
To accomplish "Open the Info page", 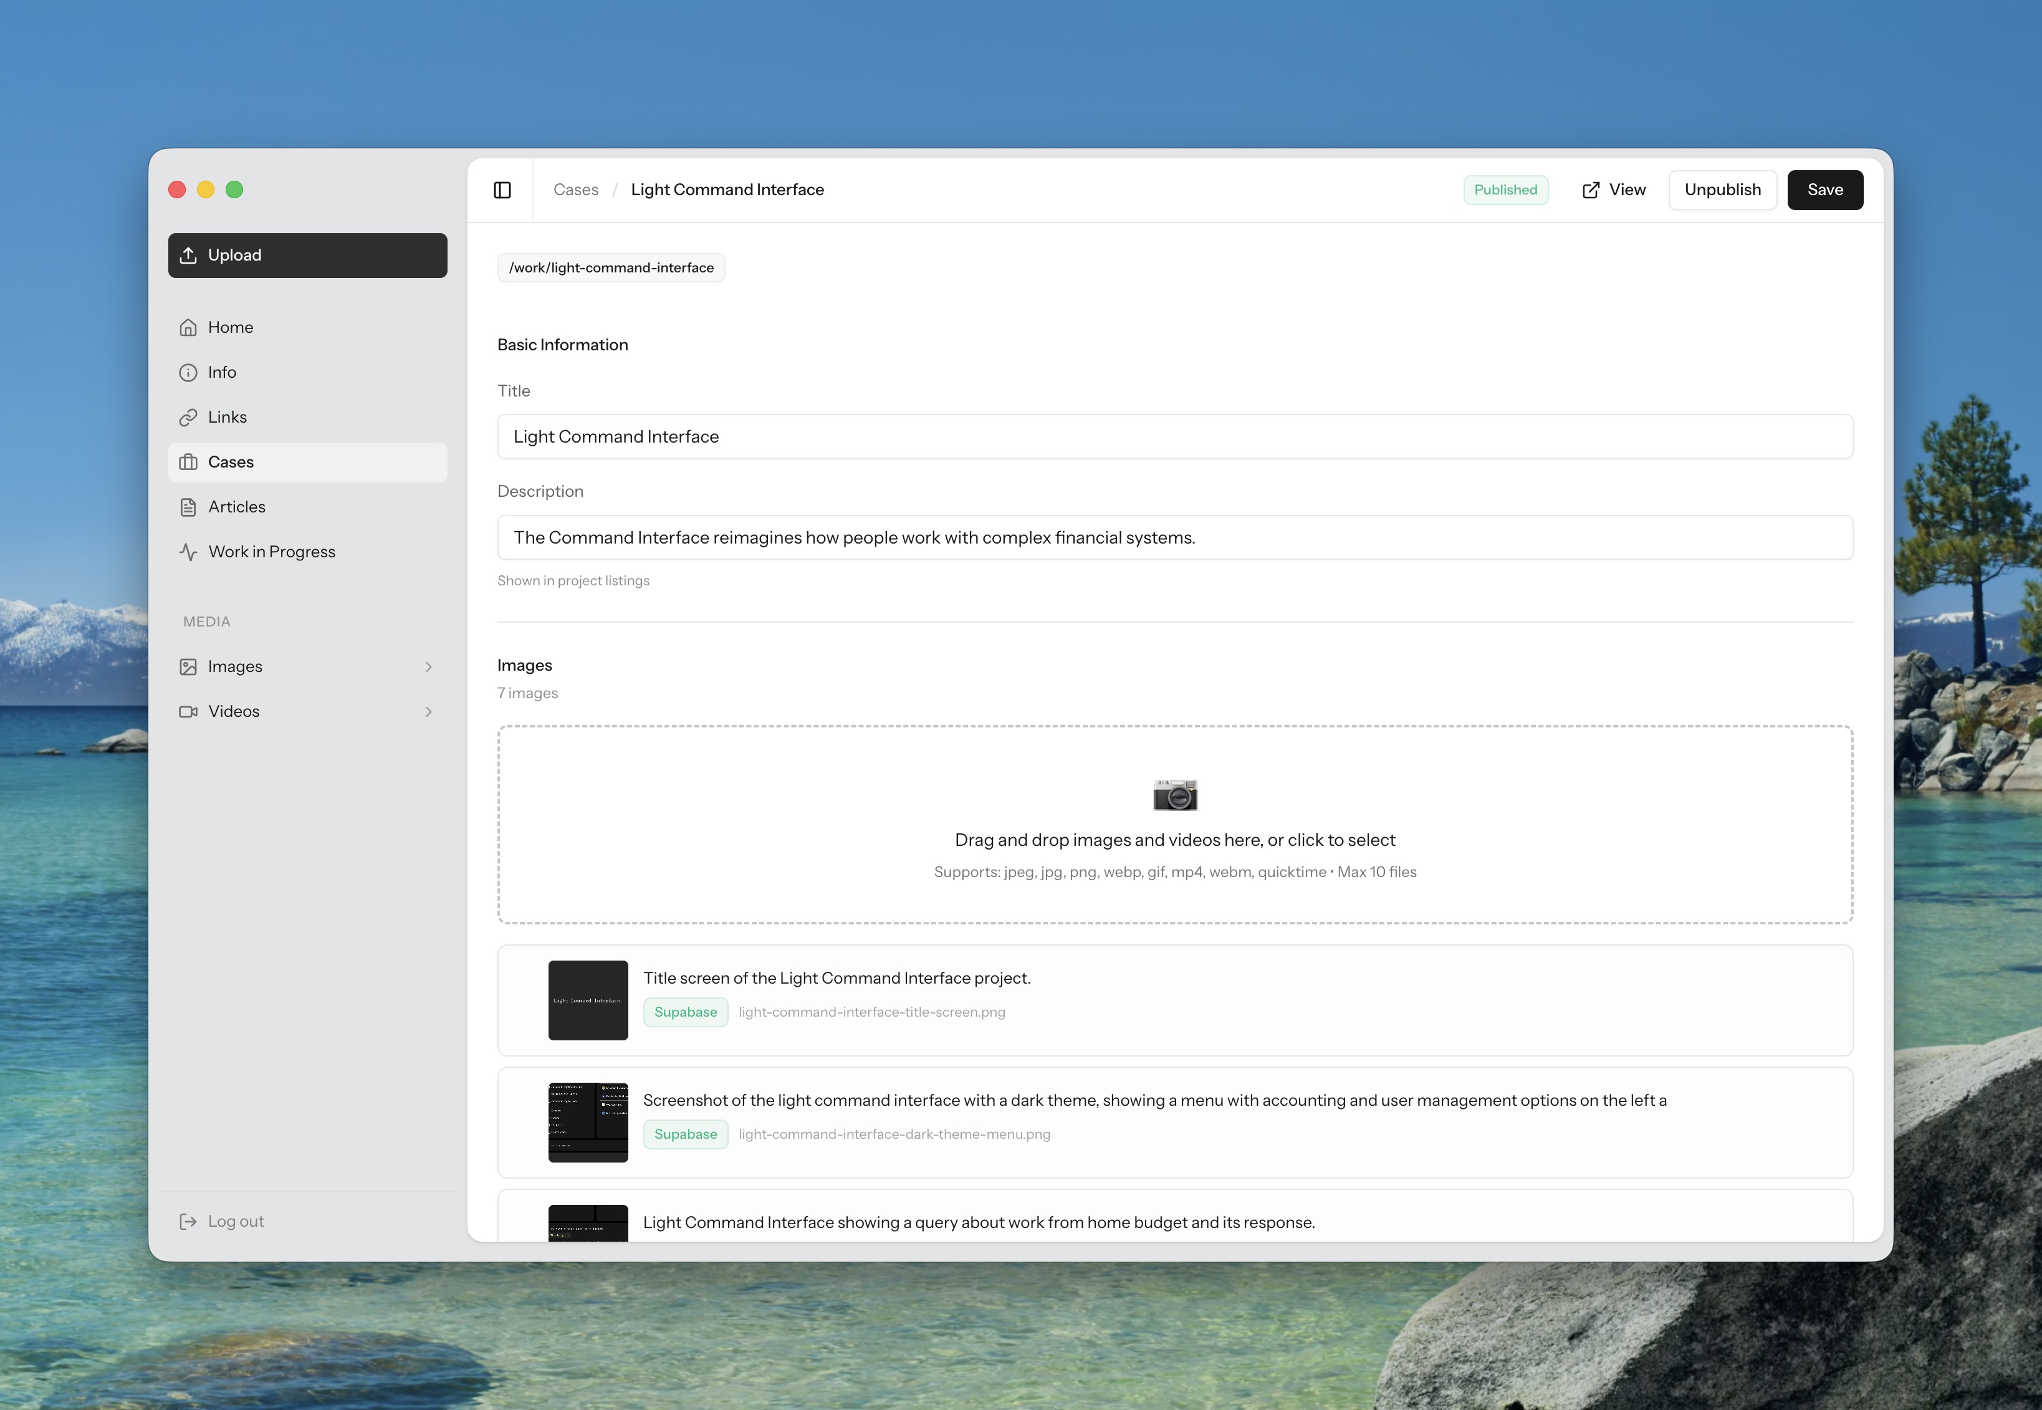I will pyautogui.click(x=222, y=373).
